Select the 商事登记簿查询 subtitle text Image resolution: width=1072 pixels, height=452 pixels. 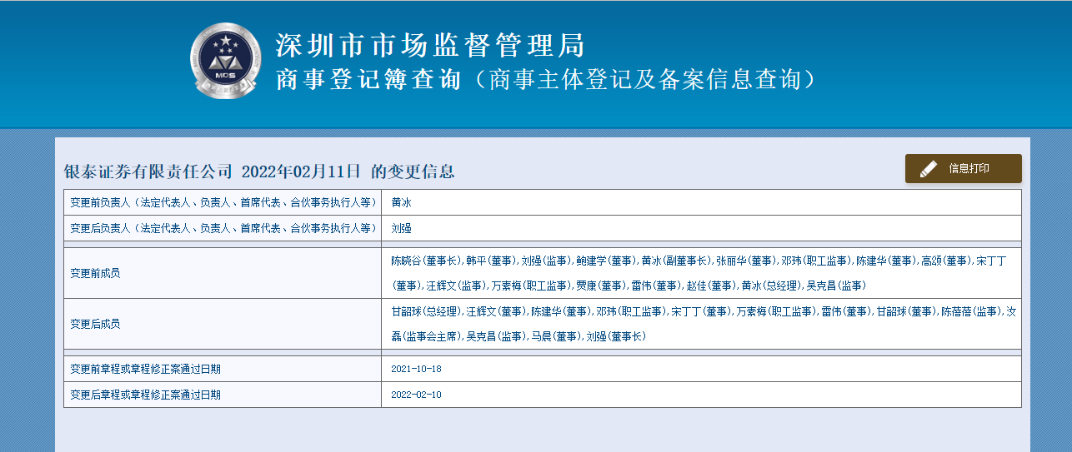[x=368, y=80]
